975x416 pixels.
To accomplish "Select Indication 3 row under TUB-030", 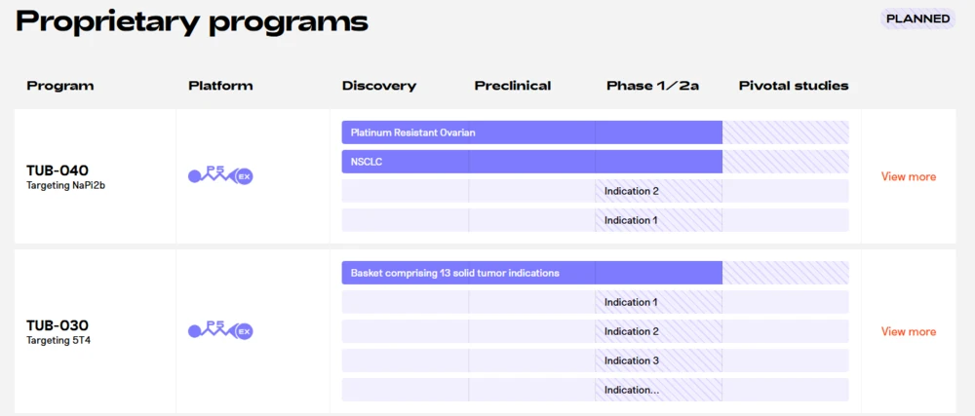I will pyautogui.click(x=631, y=360).
